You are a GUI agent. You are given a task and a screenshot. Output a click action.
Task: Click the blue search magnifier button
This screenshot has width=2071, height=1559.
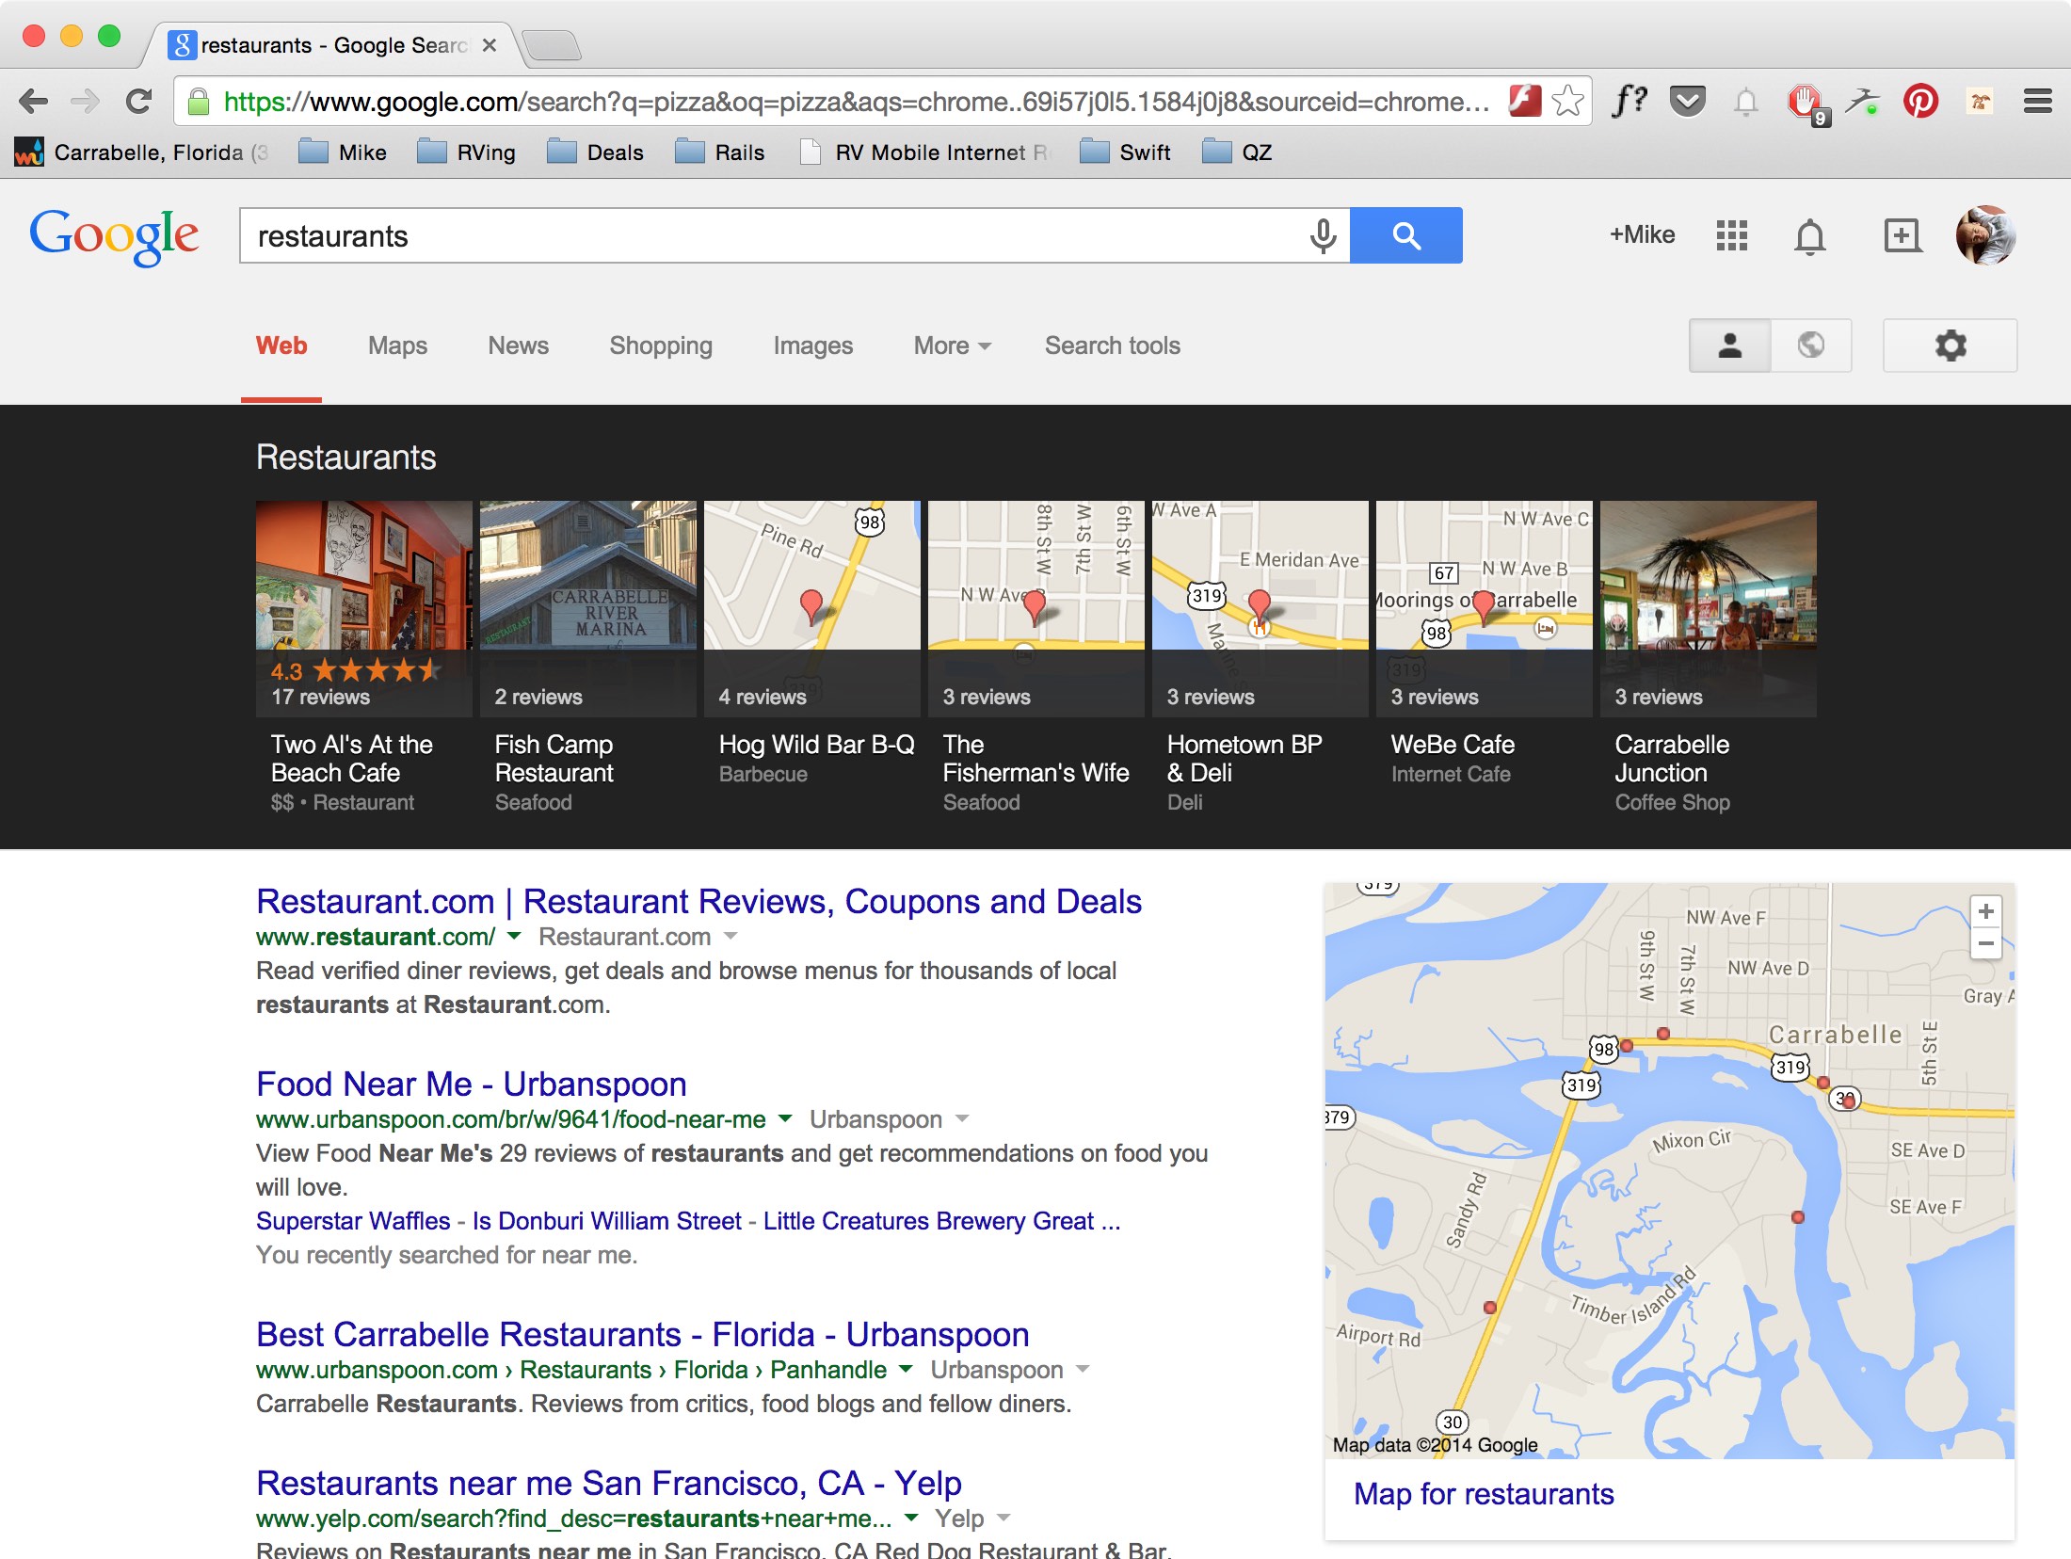coord(1406,235)
